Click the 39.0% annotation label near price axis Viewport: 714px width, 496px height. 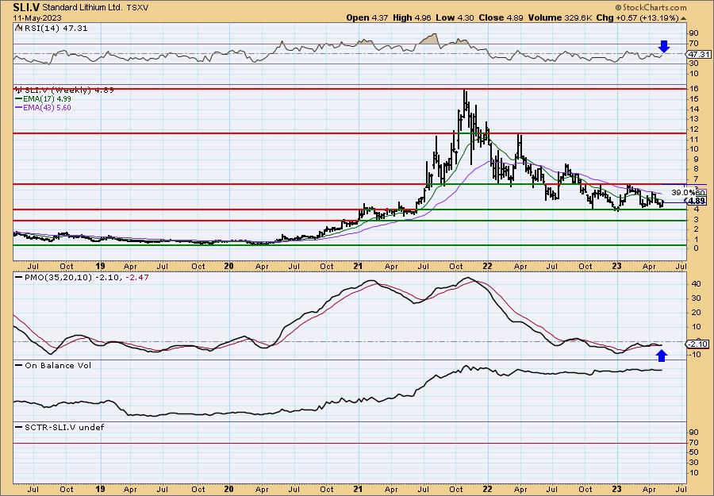tap(683, 192)
